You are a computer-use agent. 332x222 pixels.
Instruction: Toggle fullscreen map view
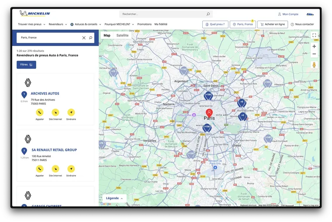314,35
